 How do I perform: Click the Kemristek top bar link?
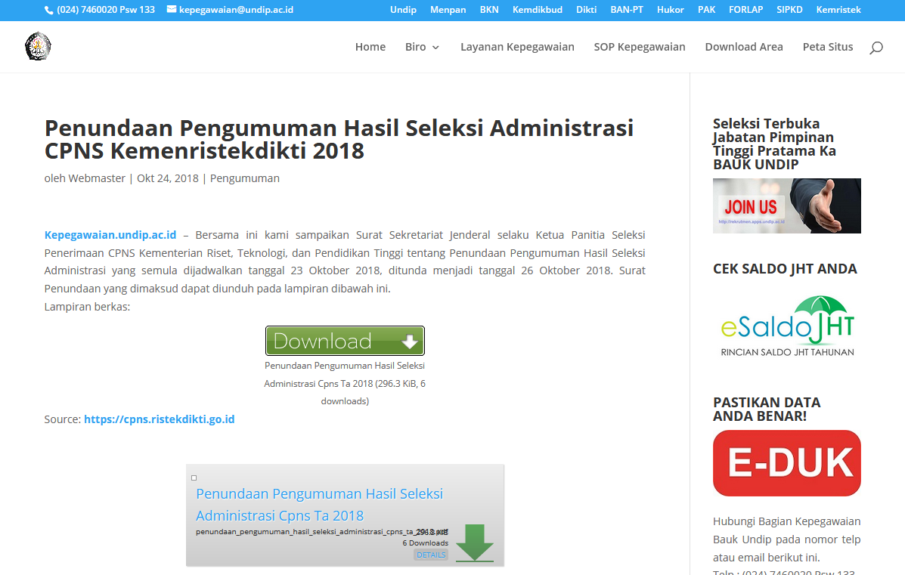tap(838, 10)
